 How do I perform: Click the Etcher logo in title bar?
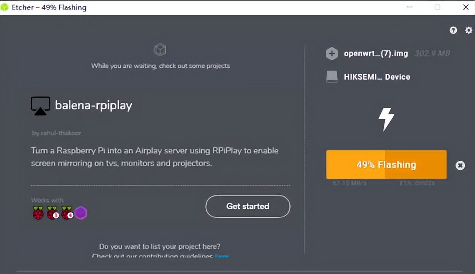5,7
